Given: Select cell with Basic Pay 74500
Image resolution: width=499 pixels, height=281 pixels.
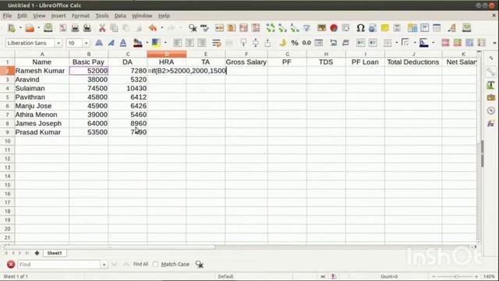Looking at the screenshot, I should (x=88, y=88).
